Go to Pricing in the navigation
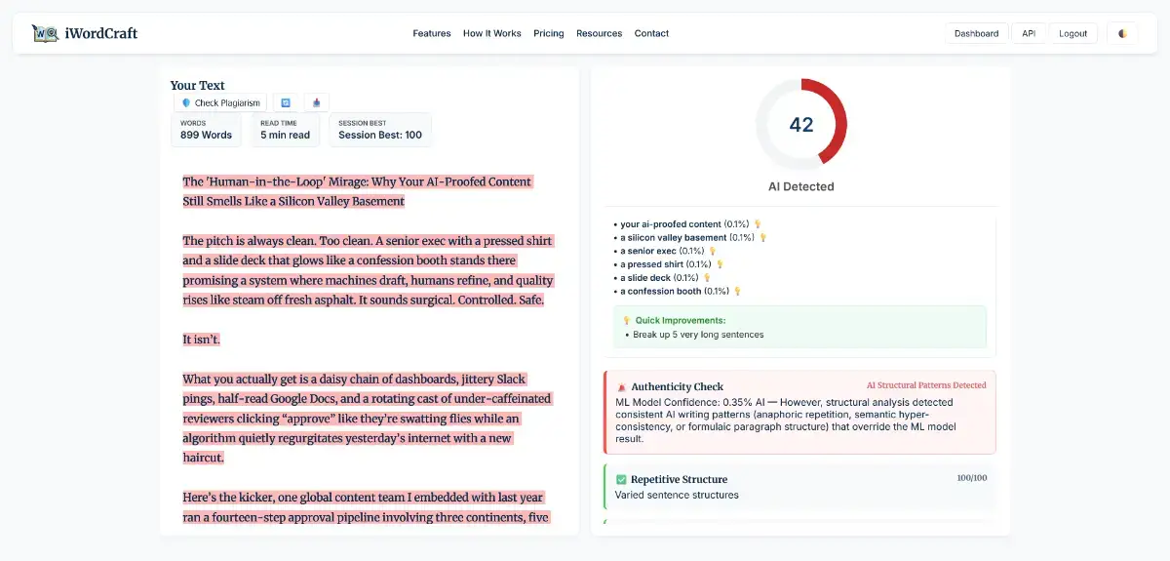Image resolution: width=1170 pixels, height=561 pixels. click(x=549, y=33)
